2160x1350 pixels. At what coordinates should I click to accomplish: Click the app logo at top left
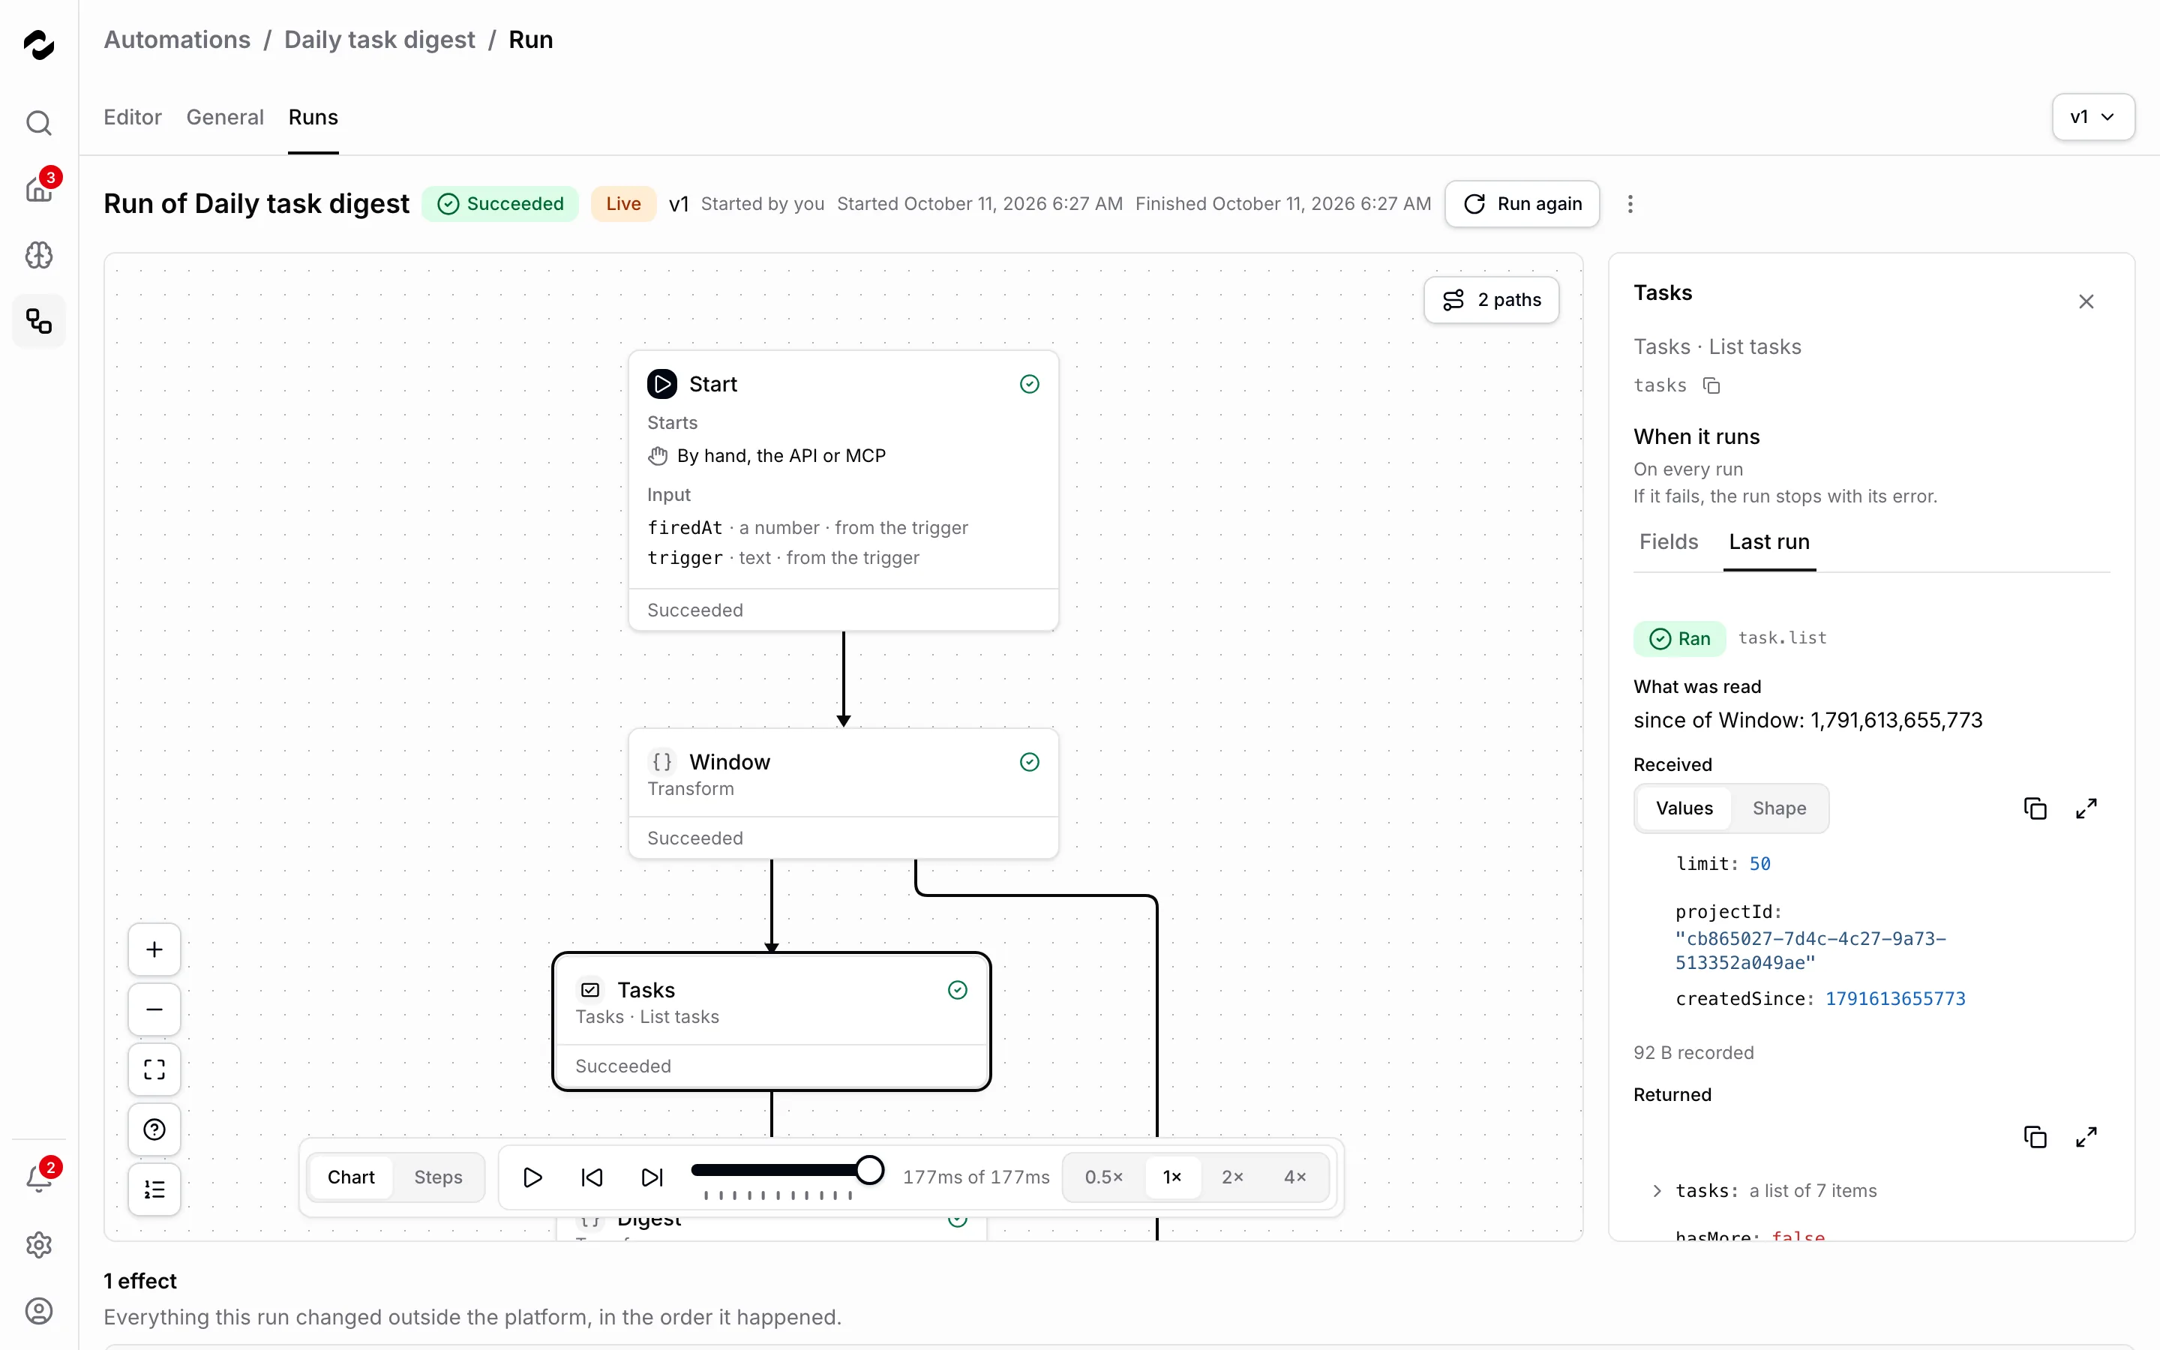point(38,45)
